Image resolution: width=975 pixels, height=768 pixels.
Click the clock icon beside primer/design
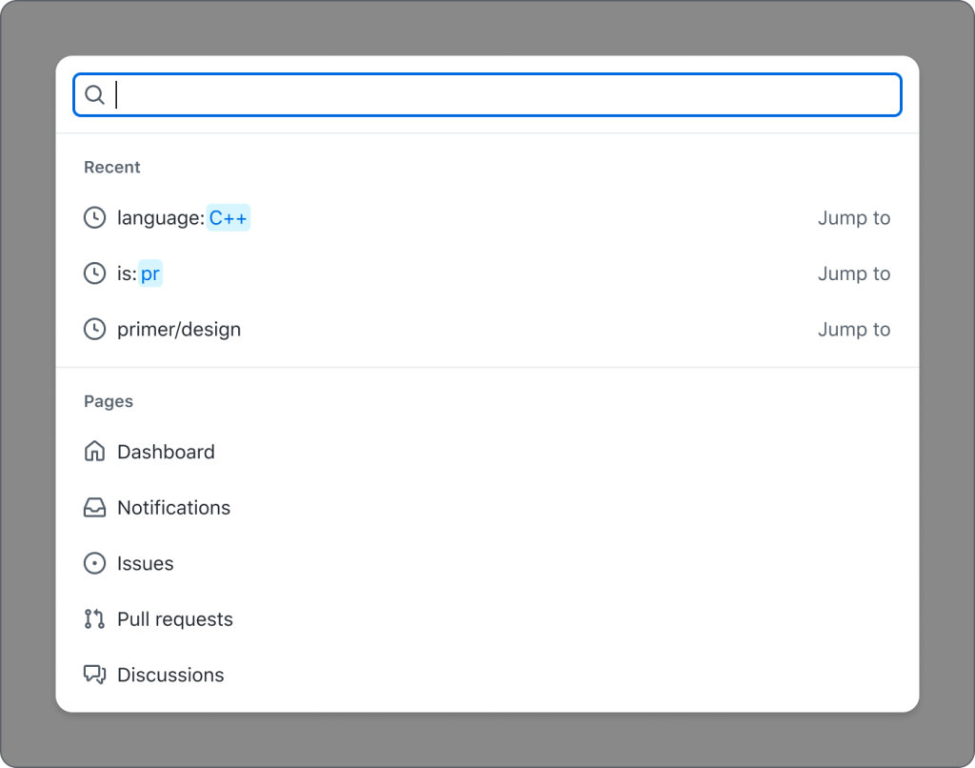[94, 330]
